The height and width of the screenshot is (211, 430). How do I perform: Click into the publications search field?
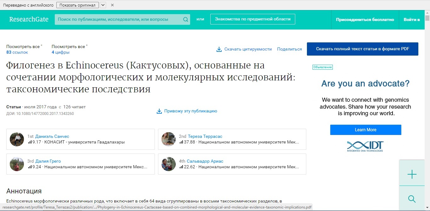pyautogui.click(x=118, y=19)
